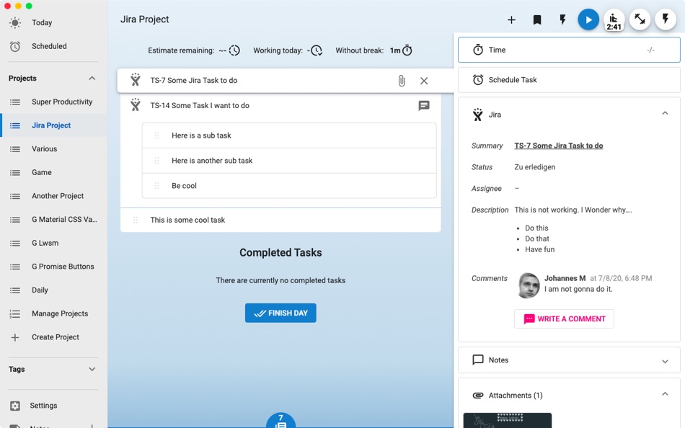Click the Jira logo in the Jira panel header

(478, 115)
